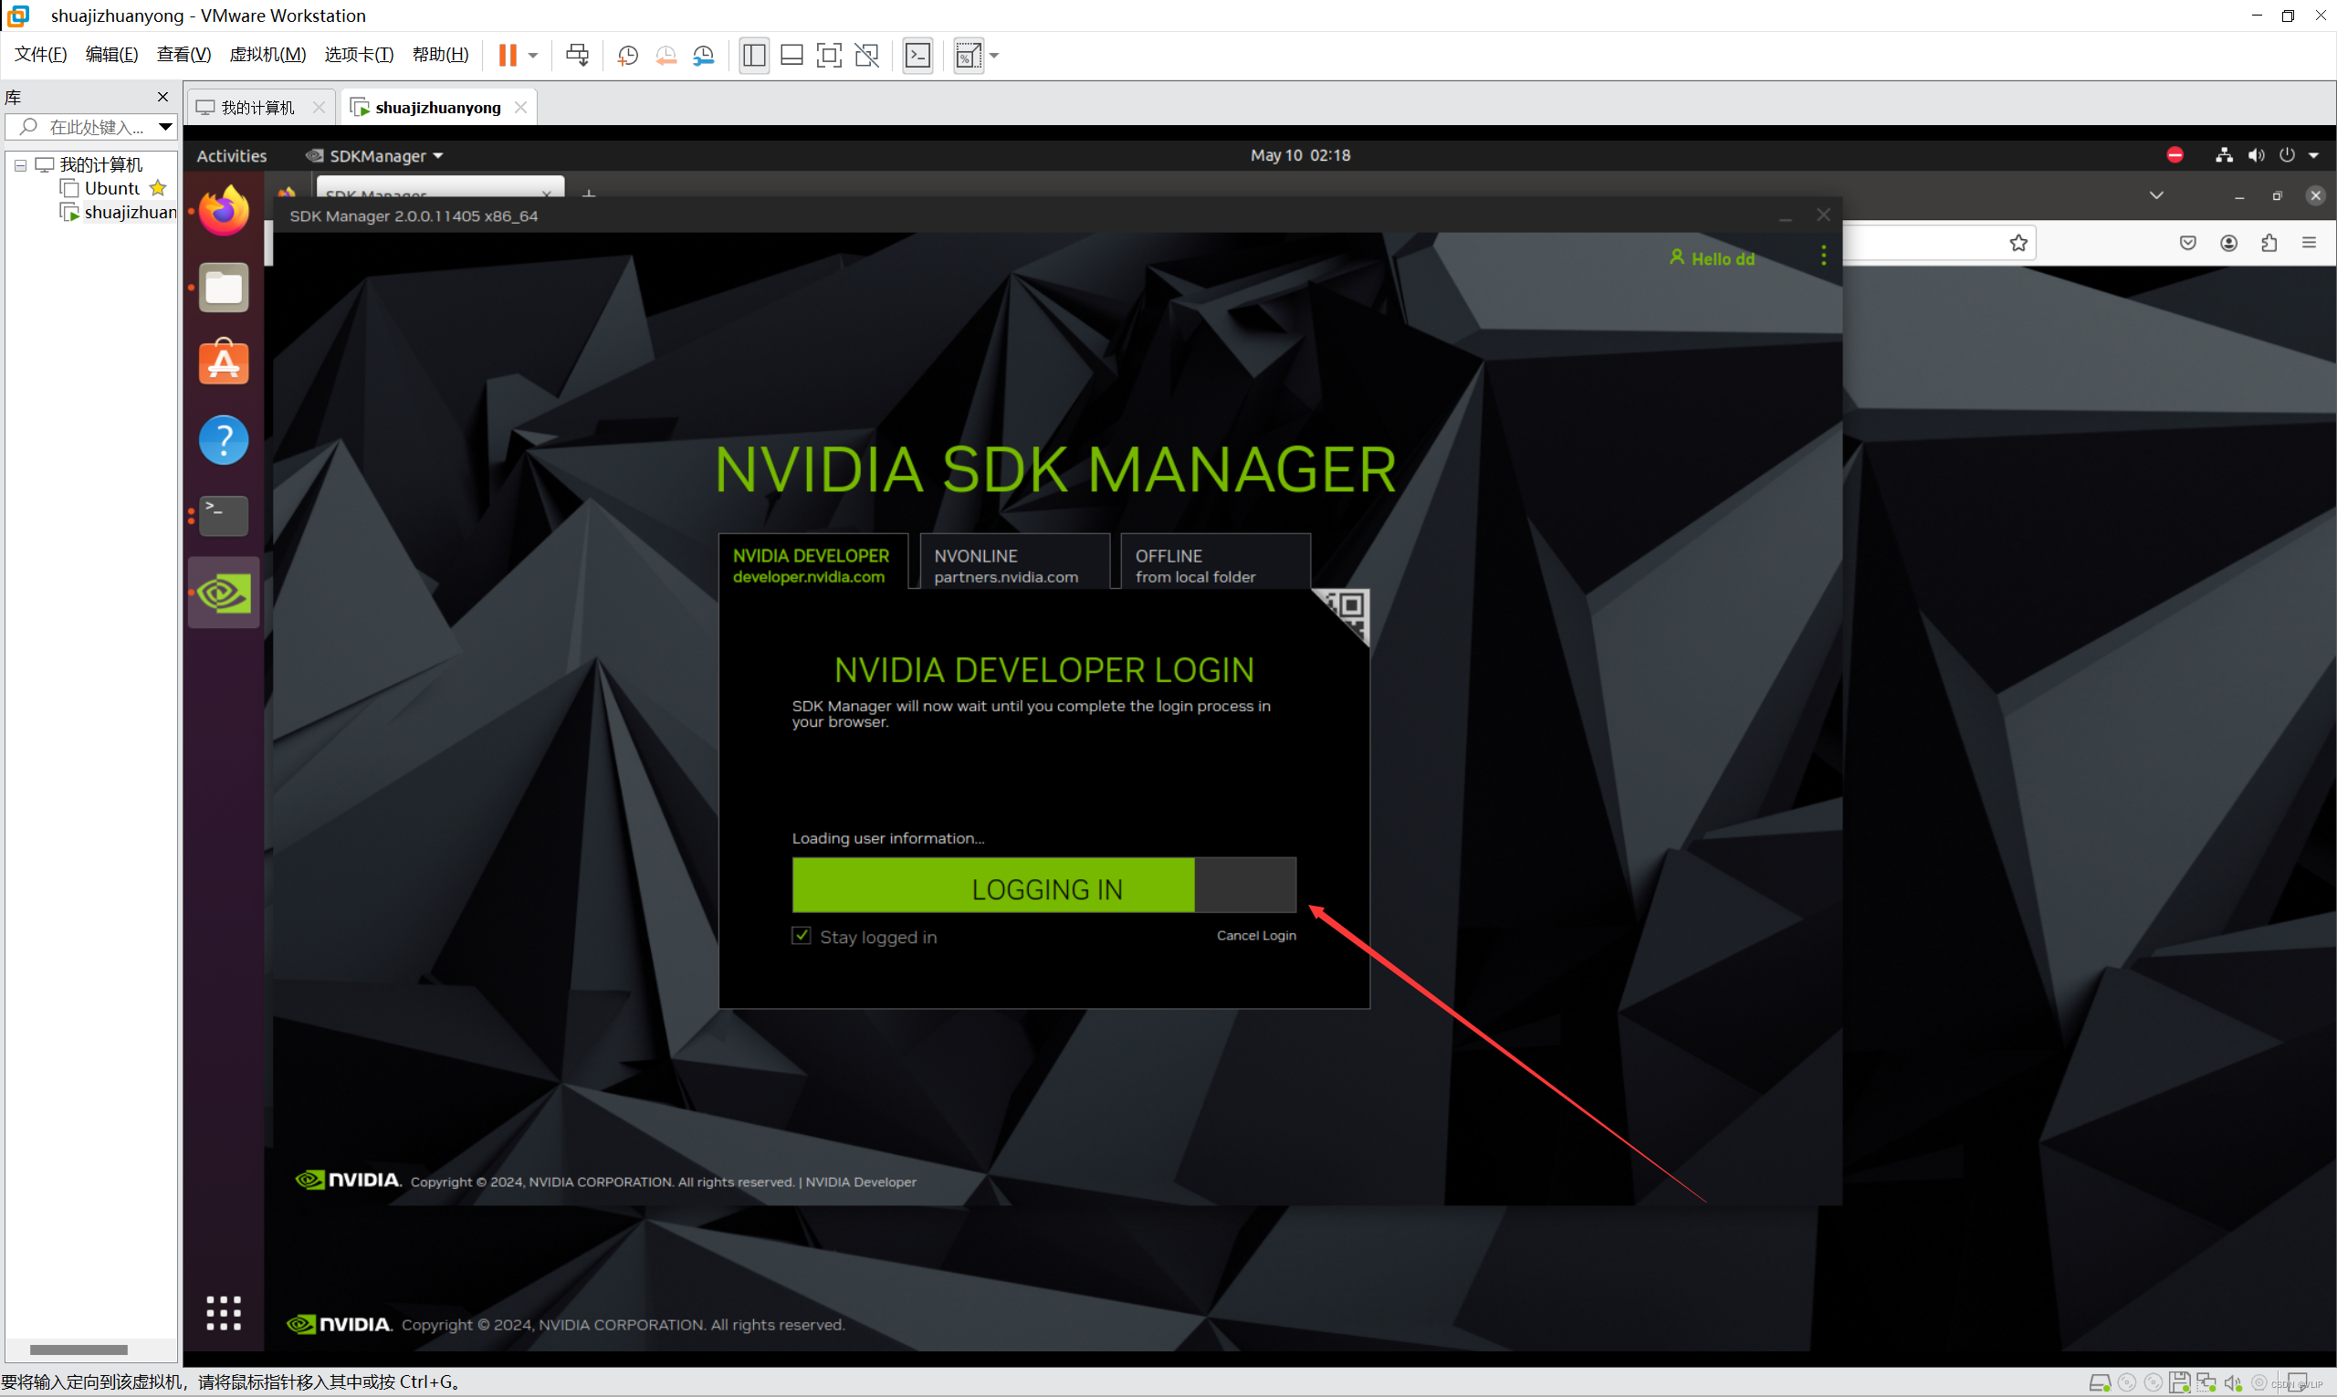Switch to the OFFLINE login tab
Viewport: 2337px width, 1397px height.
coord(1213,565)
